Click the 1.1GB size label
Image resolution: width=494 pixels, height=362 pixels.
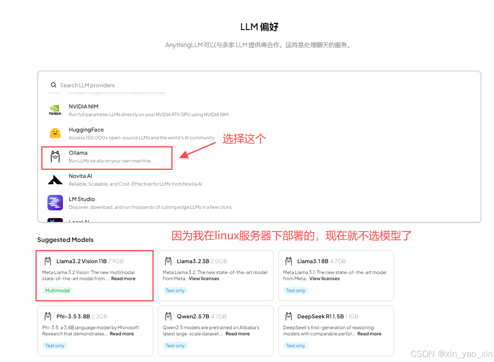click(x=352, y=316)
